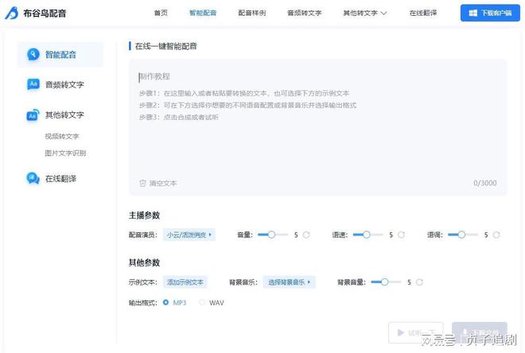
Task: Click the 布谷鸟配音 bird logo
Action: click(12, 13)
